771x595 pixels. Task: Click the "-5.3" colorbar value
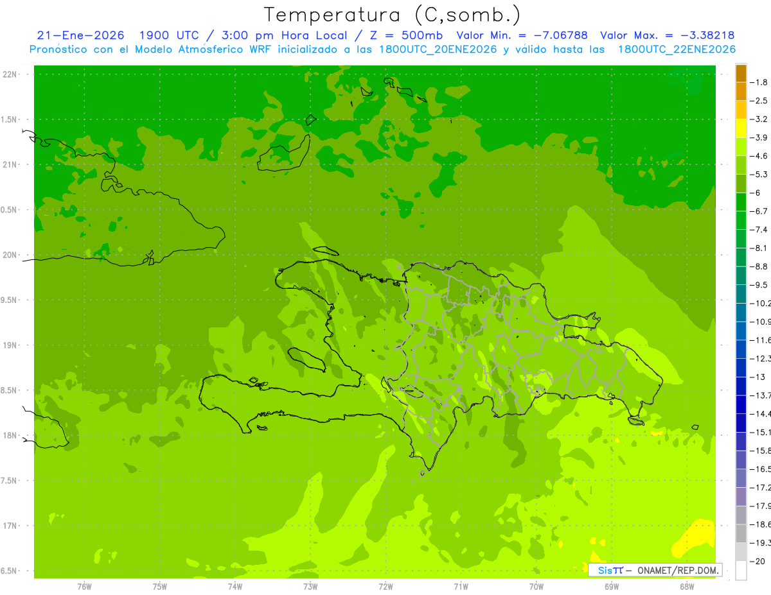(x=759, y=174)
